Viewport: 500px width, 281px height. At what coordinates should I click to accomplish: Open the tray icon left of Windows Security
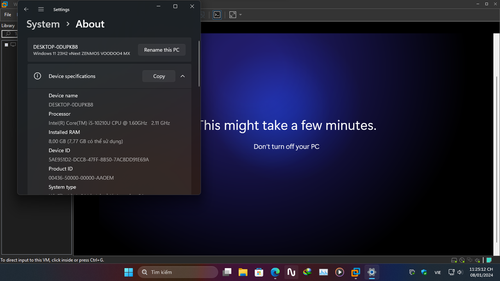click(x=412, y=272)
